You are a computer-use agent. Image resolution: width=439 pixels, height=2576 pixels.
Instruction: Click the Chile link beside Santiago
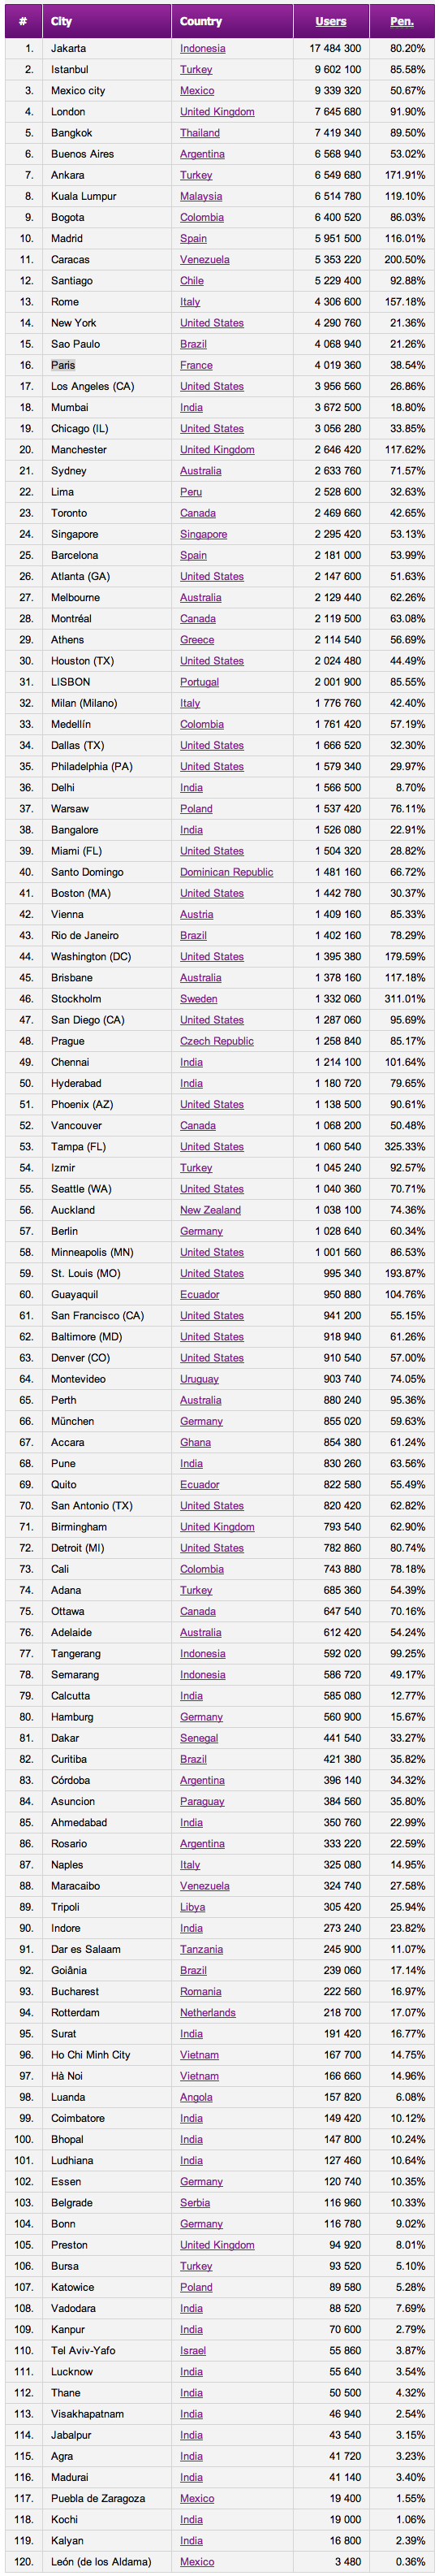coord(192,281)
